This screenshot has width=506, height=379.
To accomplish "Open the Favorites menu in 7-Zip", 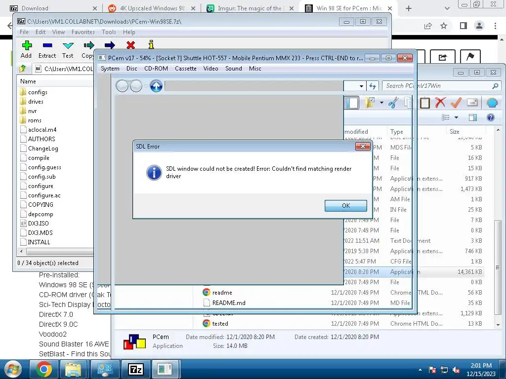I will pos(83,32).
